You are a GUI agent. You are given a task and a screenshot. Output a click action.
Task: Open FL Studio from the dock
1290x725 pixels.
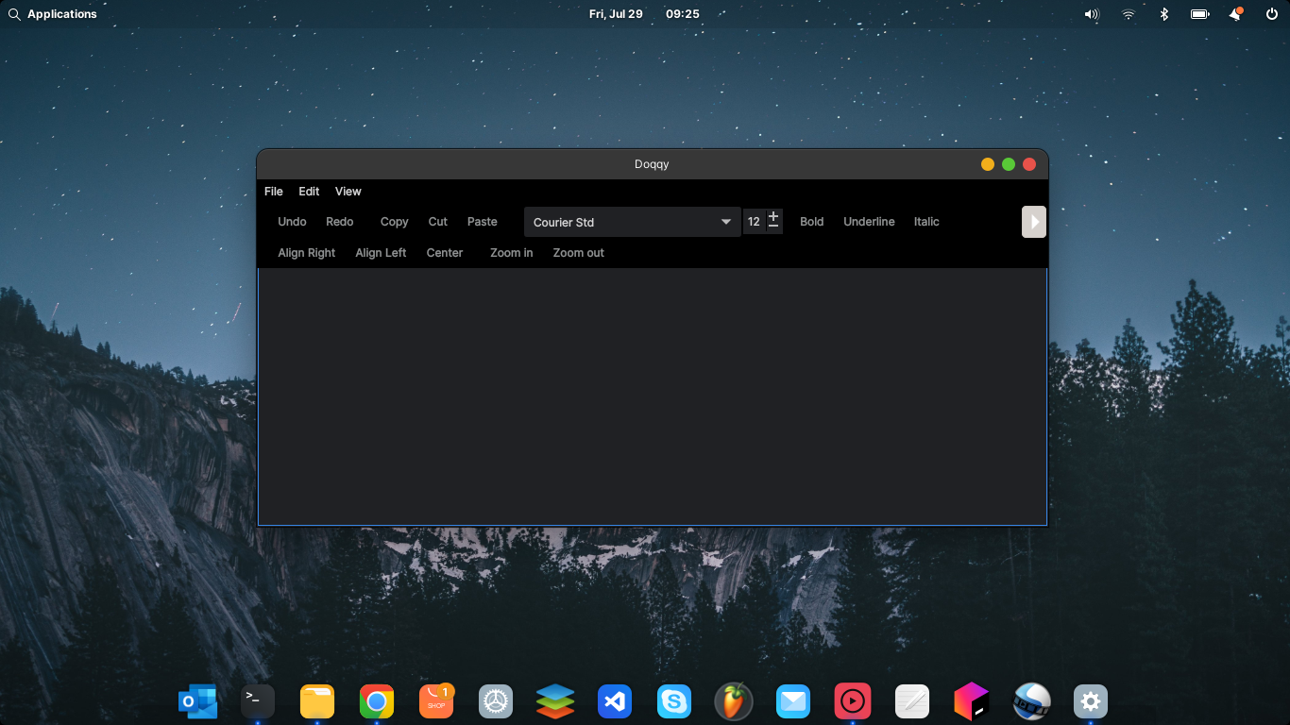[x=734, y=701]
